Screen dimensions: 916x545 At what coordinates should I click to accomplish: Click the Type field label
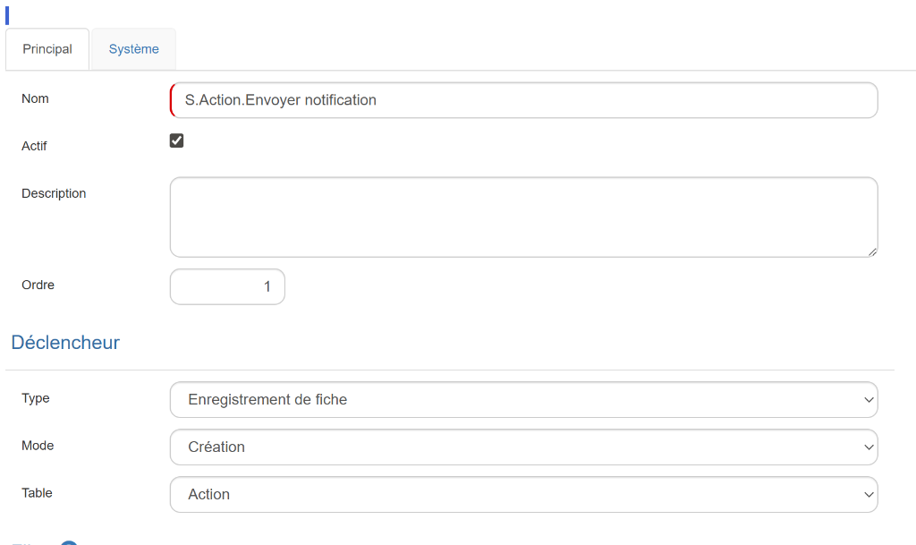(x=36, y=398)
